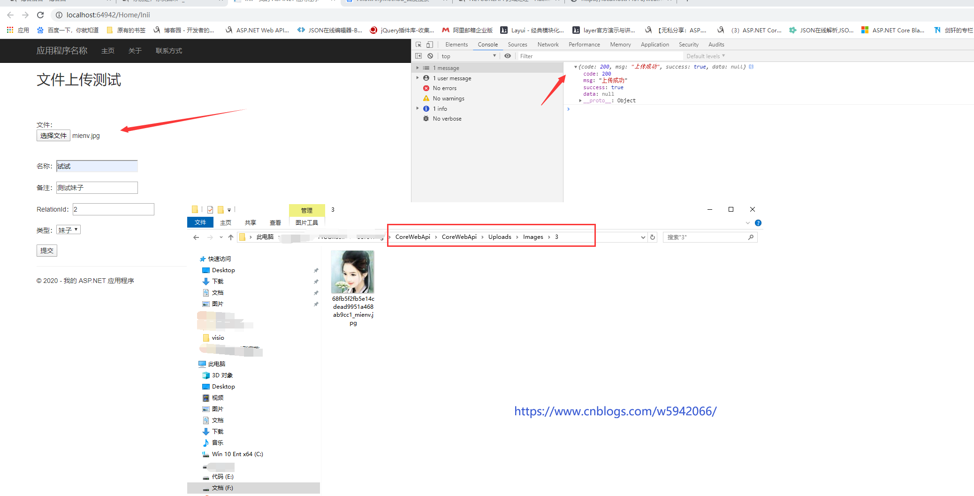Viewport: 974px width, 496px height.
Task: Open the Default levels dropdown
Action: click(x=706, y=56)
